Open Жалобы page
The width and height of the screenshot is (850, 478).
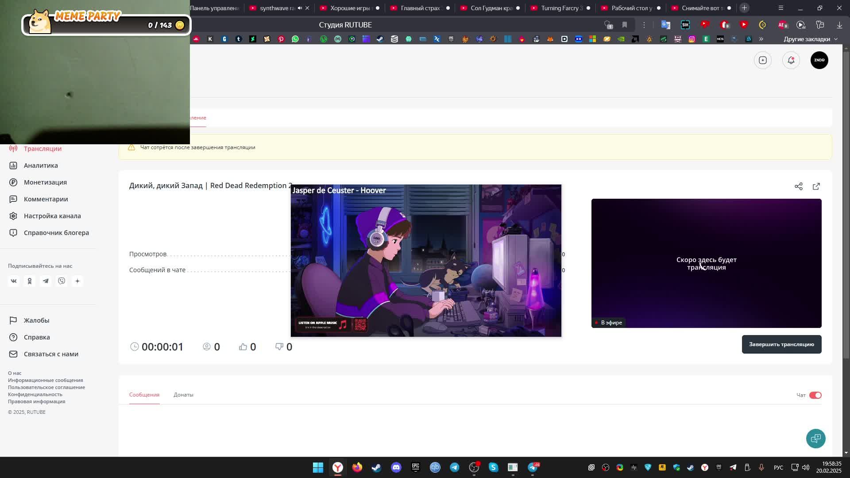point(36,320)
